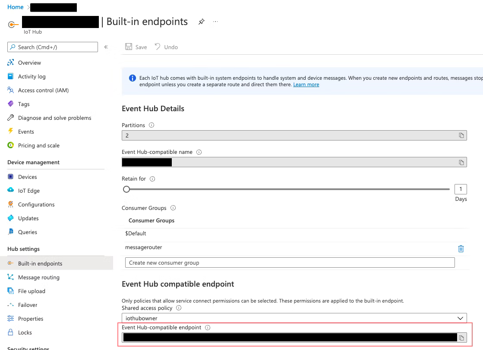The image size is (483, 350).
Task: Click the Create new consumer group field
Action: 290,262
